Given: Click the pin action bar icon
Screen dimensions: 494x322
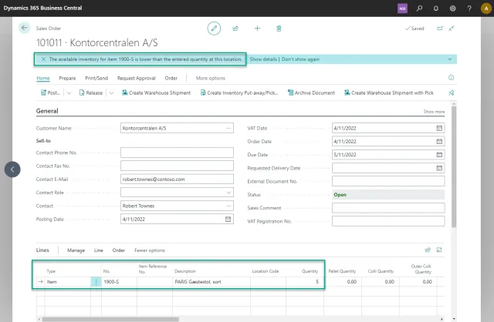Looking at the screenshot, I should (451, 92).
